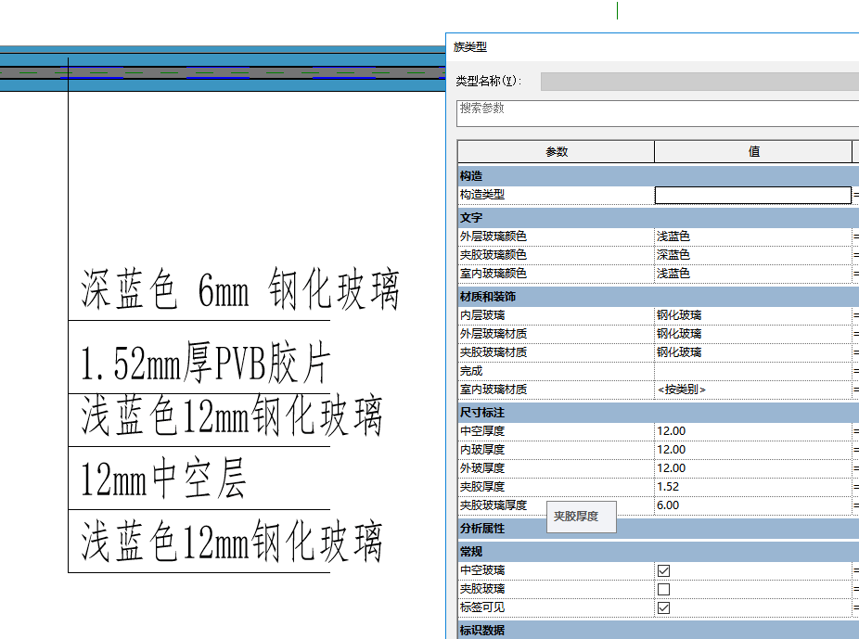Uncheck the 标签可见 checkbox

663,607
